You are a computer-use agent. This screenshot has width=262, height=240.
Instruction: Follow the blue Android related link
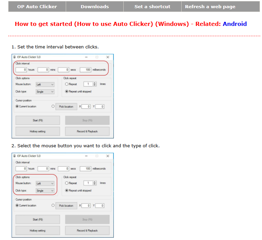click(x=235, y=24)
